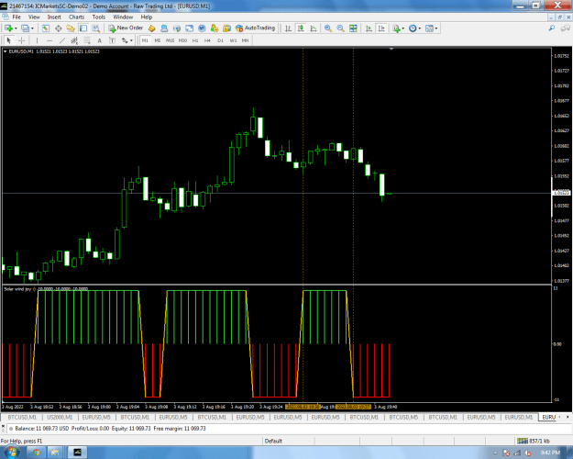Expand the Arrows objects dropdown
573x459 pixels.
tap(131, 40)
